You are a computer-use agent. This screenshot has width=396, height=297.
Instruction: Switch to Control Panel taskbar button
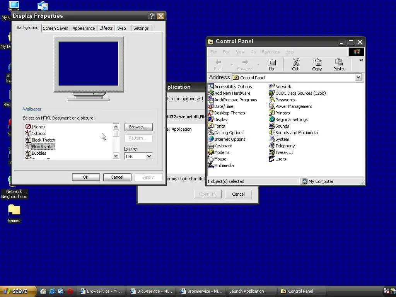pyautogui.click(x=301, y=291)
